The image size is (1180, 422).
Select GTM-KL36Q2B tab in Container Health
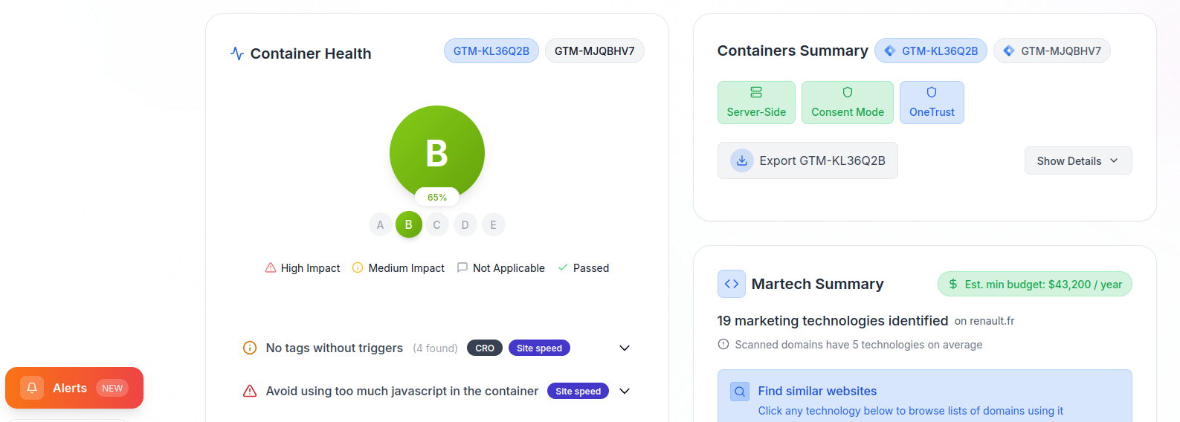491,51
